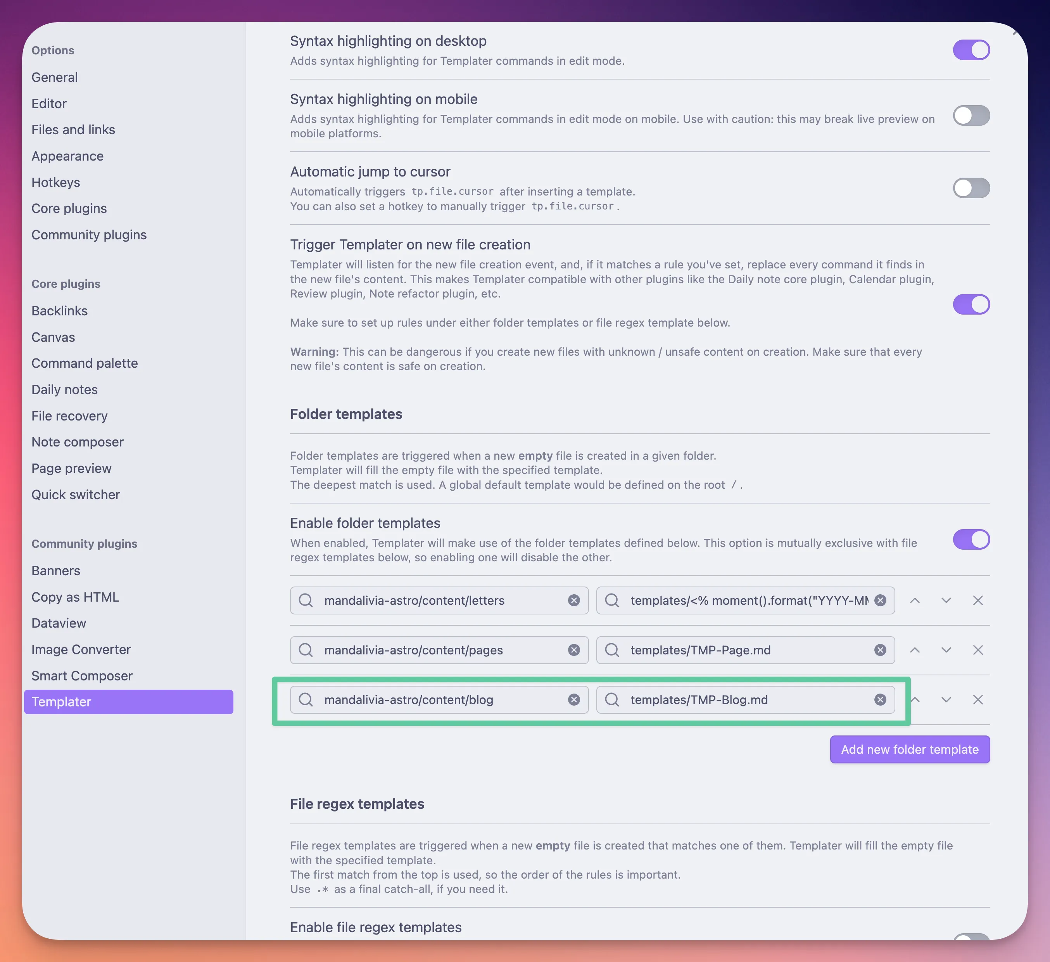Move the blog template rule up

pyautogui.click(x=915, y=700)
